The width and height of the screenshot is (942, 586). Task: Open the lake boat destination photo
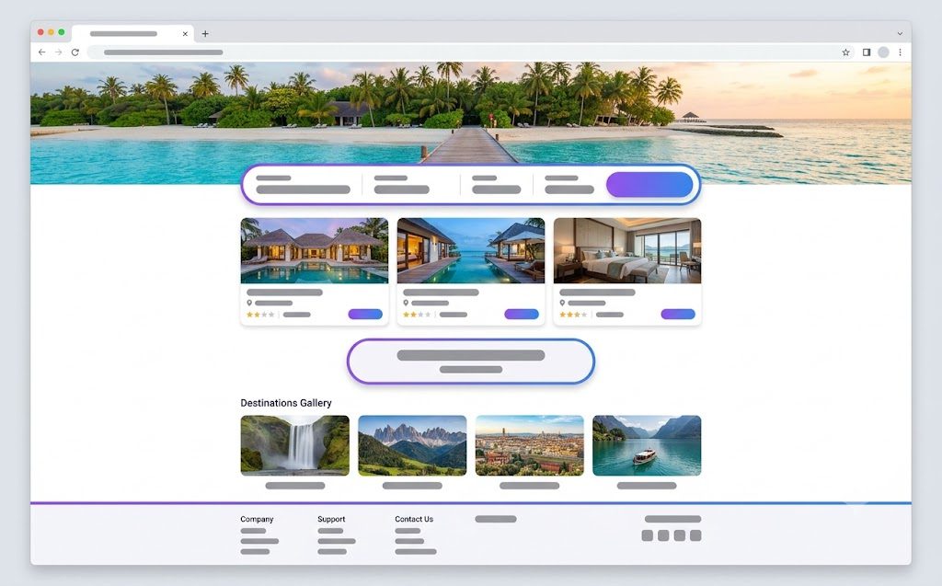(x=647, y=445)
